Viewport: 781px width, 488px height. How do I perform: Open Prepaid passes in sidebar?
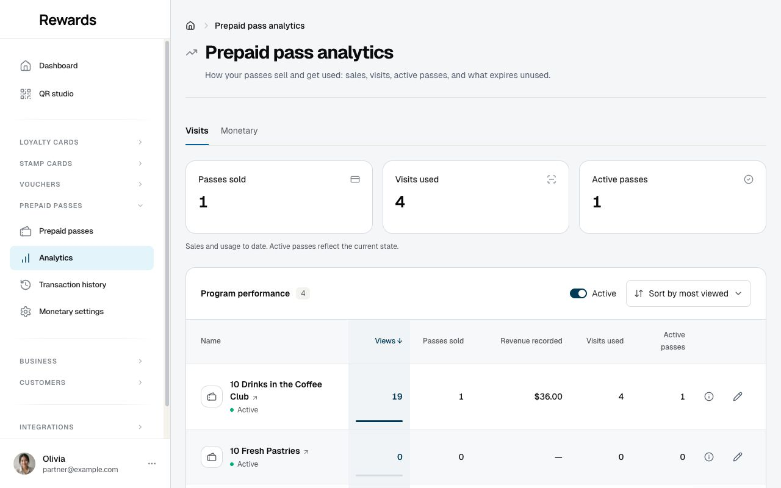pos(82,231)
